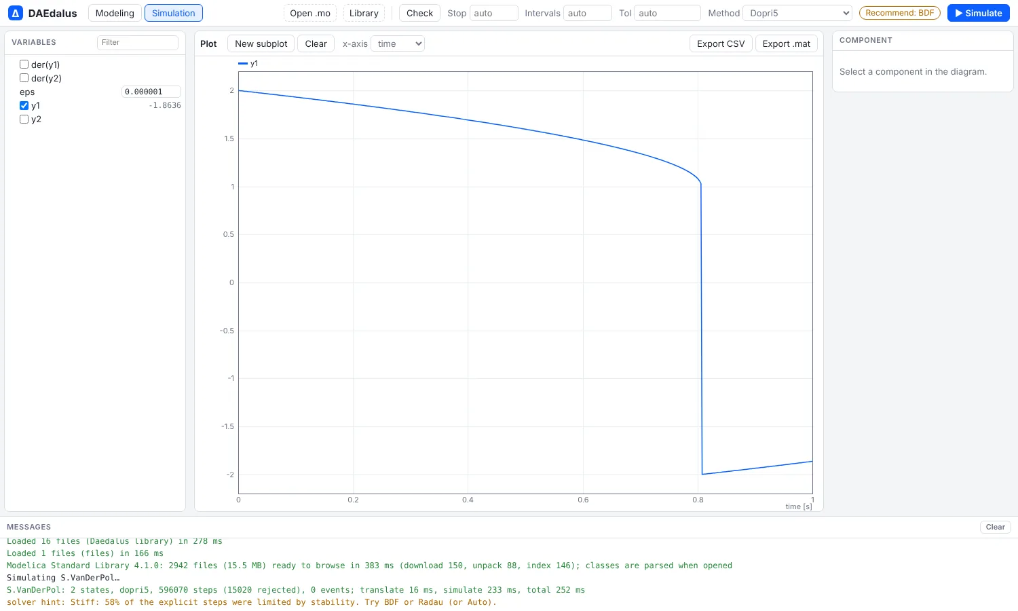Enable the der(y2) variable checkbox
1018x611 pixels.
(x=24, y=78)
